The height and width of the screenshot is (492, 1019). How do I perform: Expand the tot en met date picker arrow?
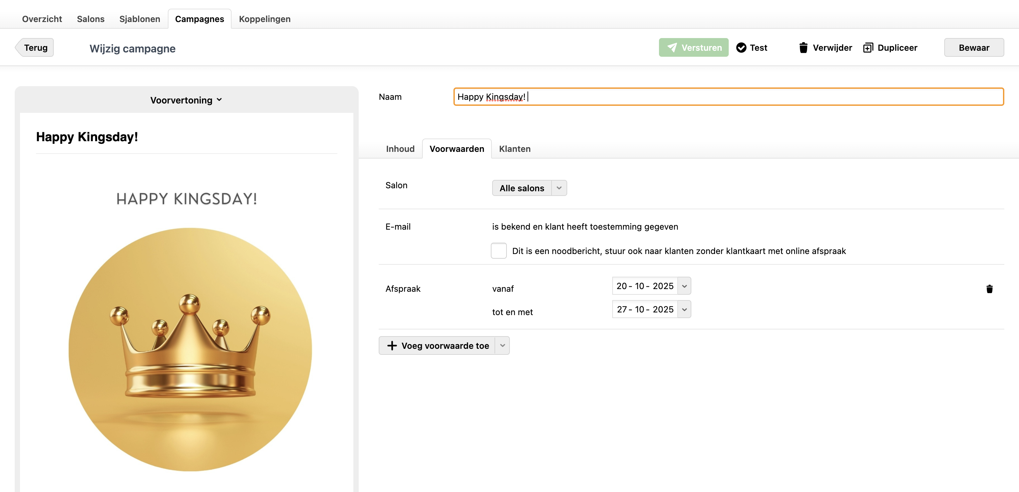(x=684, y=309)
